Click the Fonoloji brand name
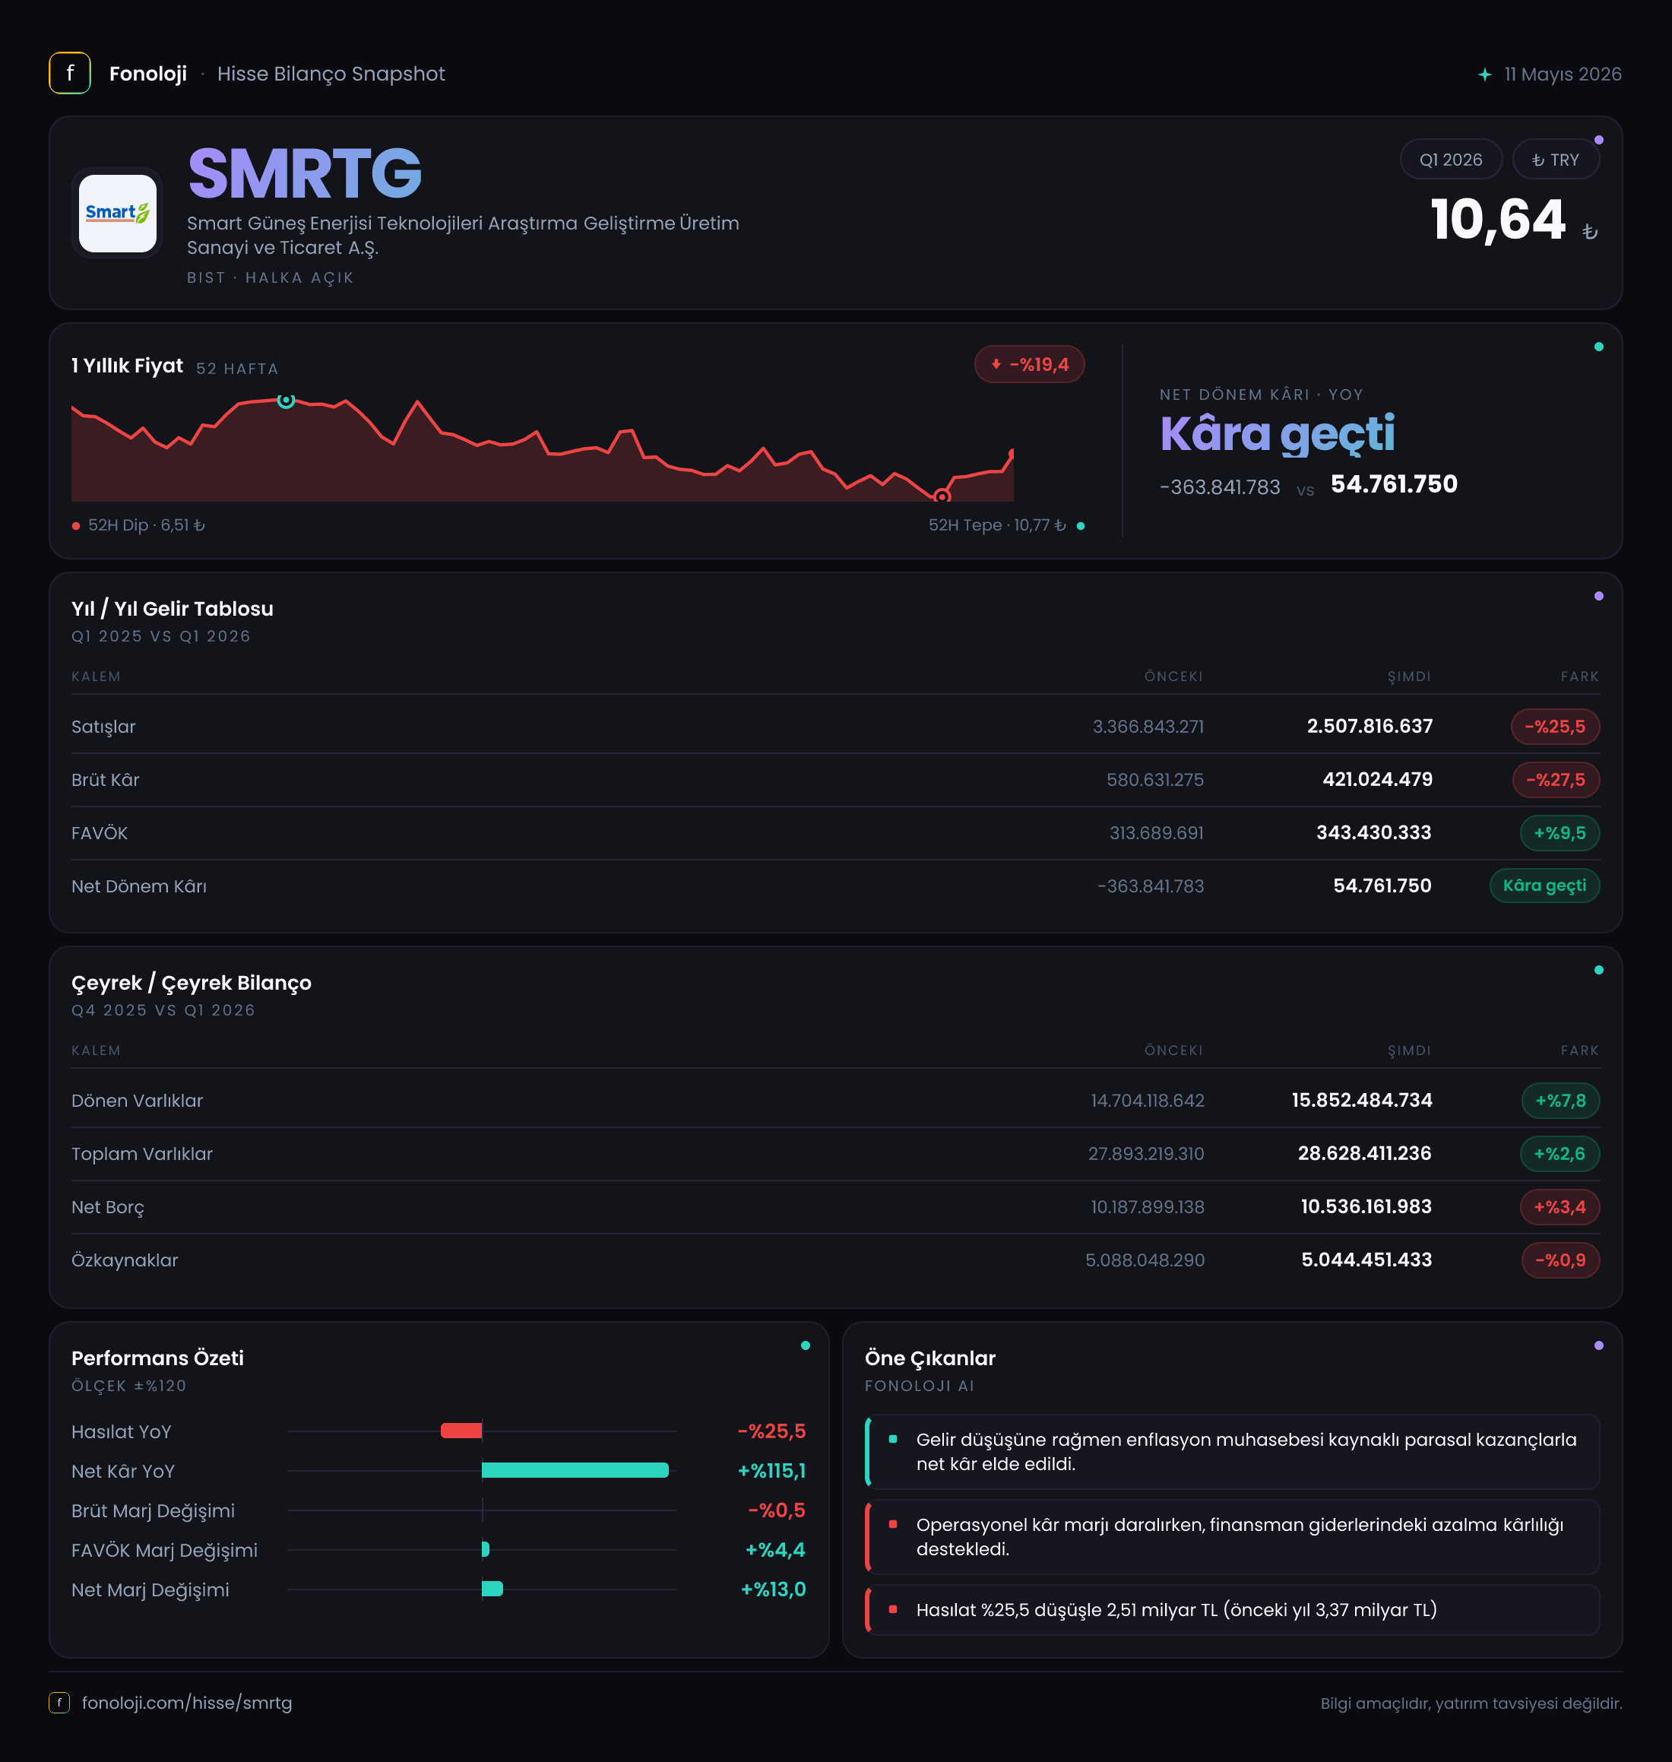The height and width of the screenshot is (1762, 1672). (148, 74)
